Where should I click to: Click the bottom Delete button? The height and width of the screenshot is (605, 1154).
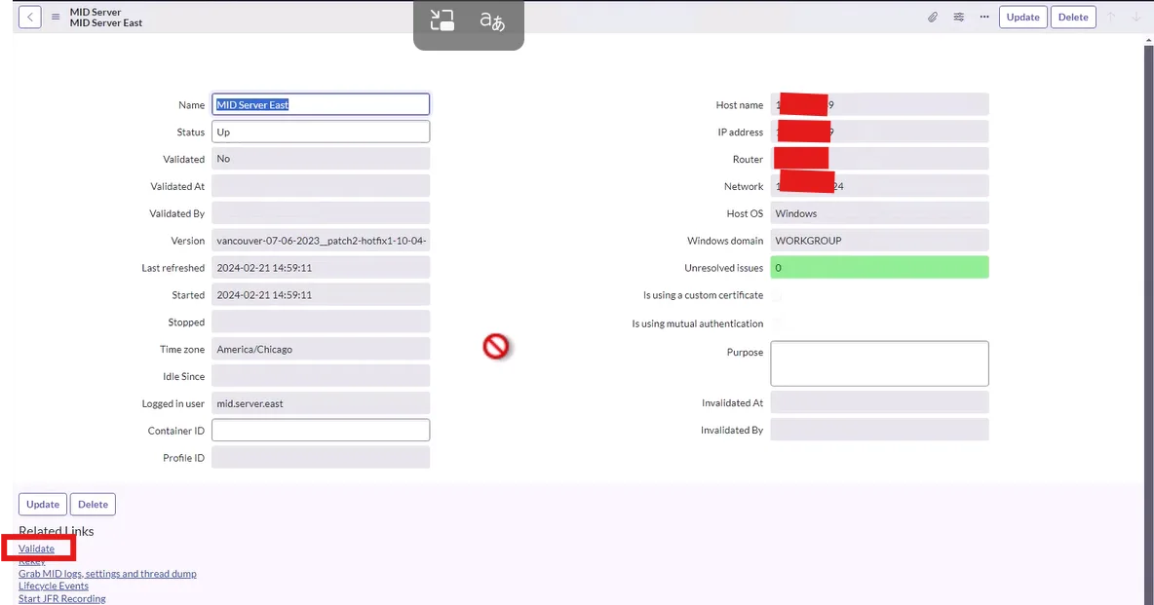pyautogui.click(x=93, y=505)
